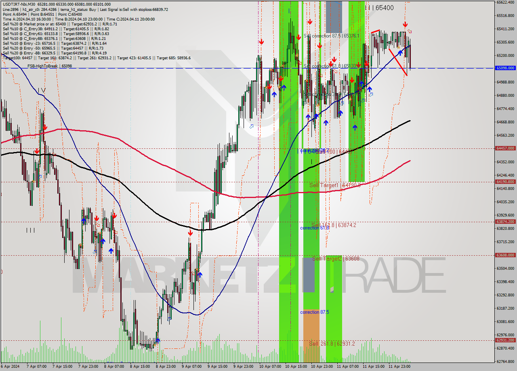Viewport: 517px width, 371px height.
Task: Click the '8 Apr 23:00' time label
Action: point(165,367)
